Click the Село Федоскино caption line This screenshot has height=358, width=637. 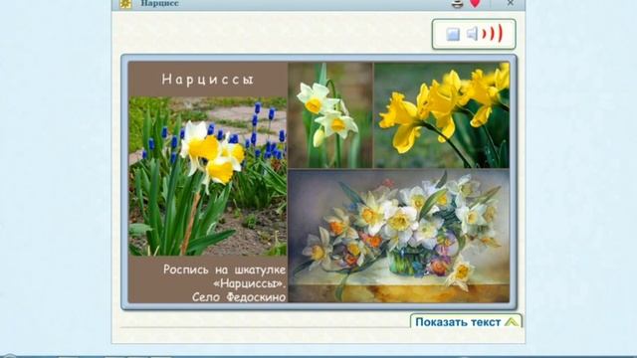(x=239, y=297)
